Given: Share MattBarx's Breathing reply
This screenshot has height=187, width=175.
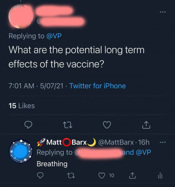Looking at the screenshot, I should 132,176.
